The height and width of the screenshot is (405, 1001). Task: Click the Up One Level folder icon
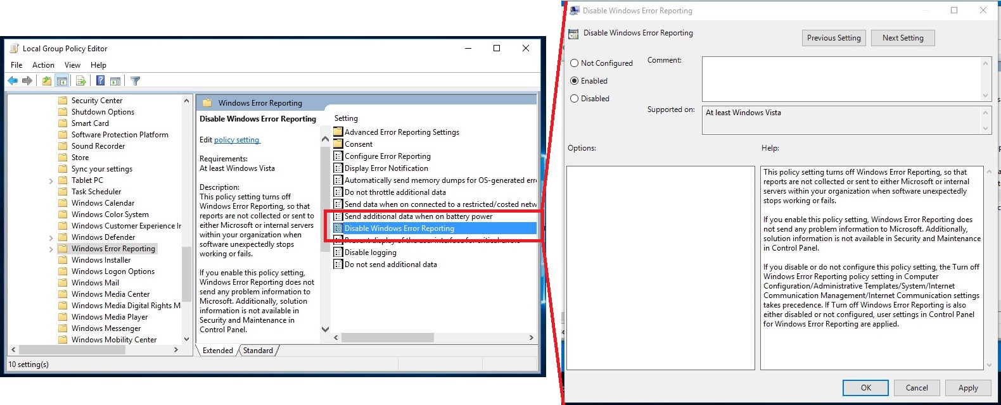click(47, 81)
